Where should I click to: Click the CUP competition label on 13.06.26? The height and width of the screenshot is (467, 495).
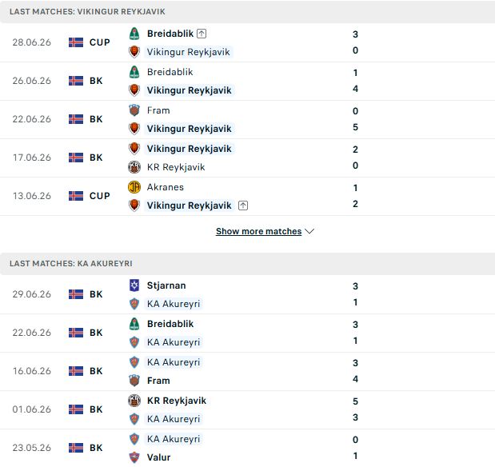pos(100,196)
